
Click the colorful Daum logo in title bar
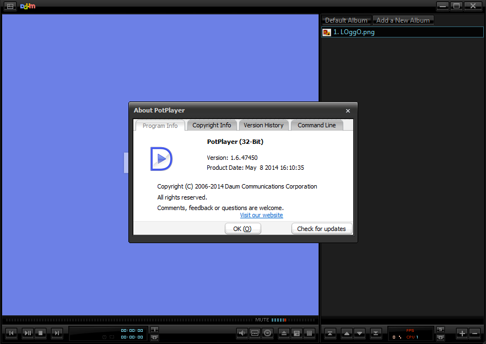pyautogui.click(x=28, y=6)
